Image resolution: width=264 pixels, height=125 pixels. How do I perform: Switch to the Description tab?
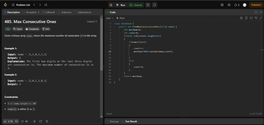click(x=12, y=12)
